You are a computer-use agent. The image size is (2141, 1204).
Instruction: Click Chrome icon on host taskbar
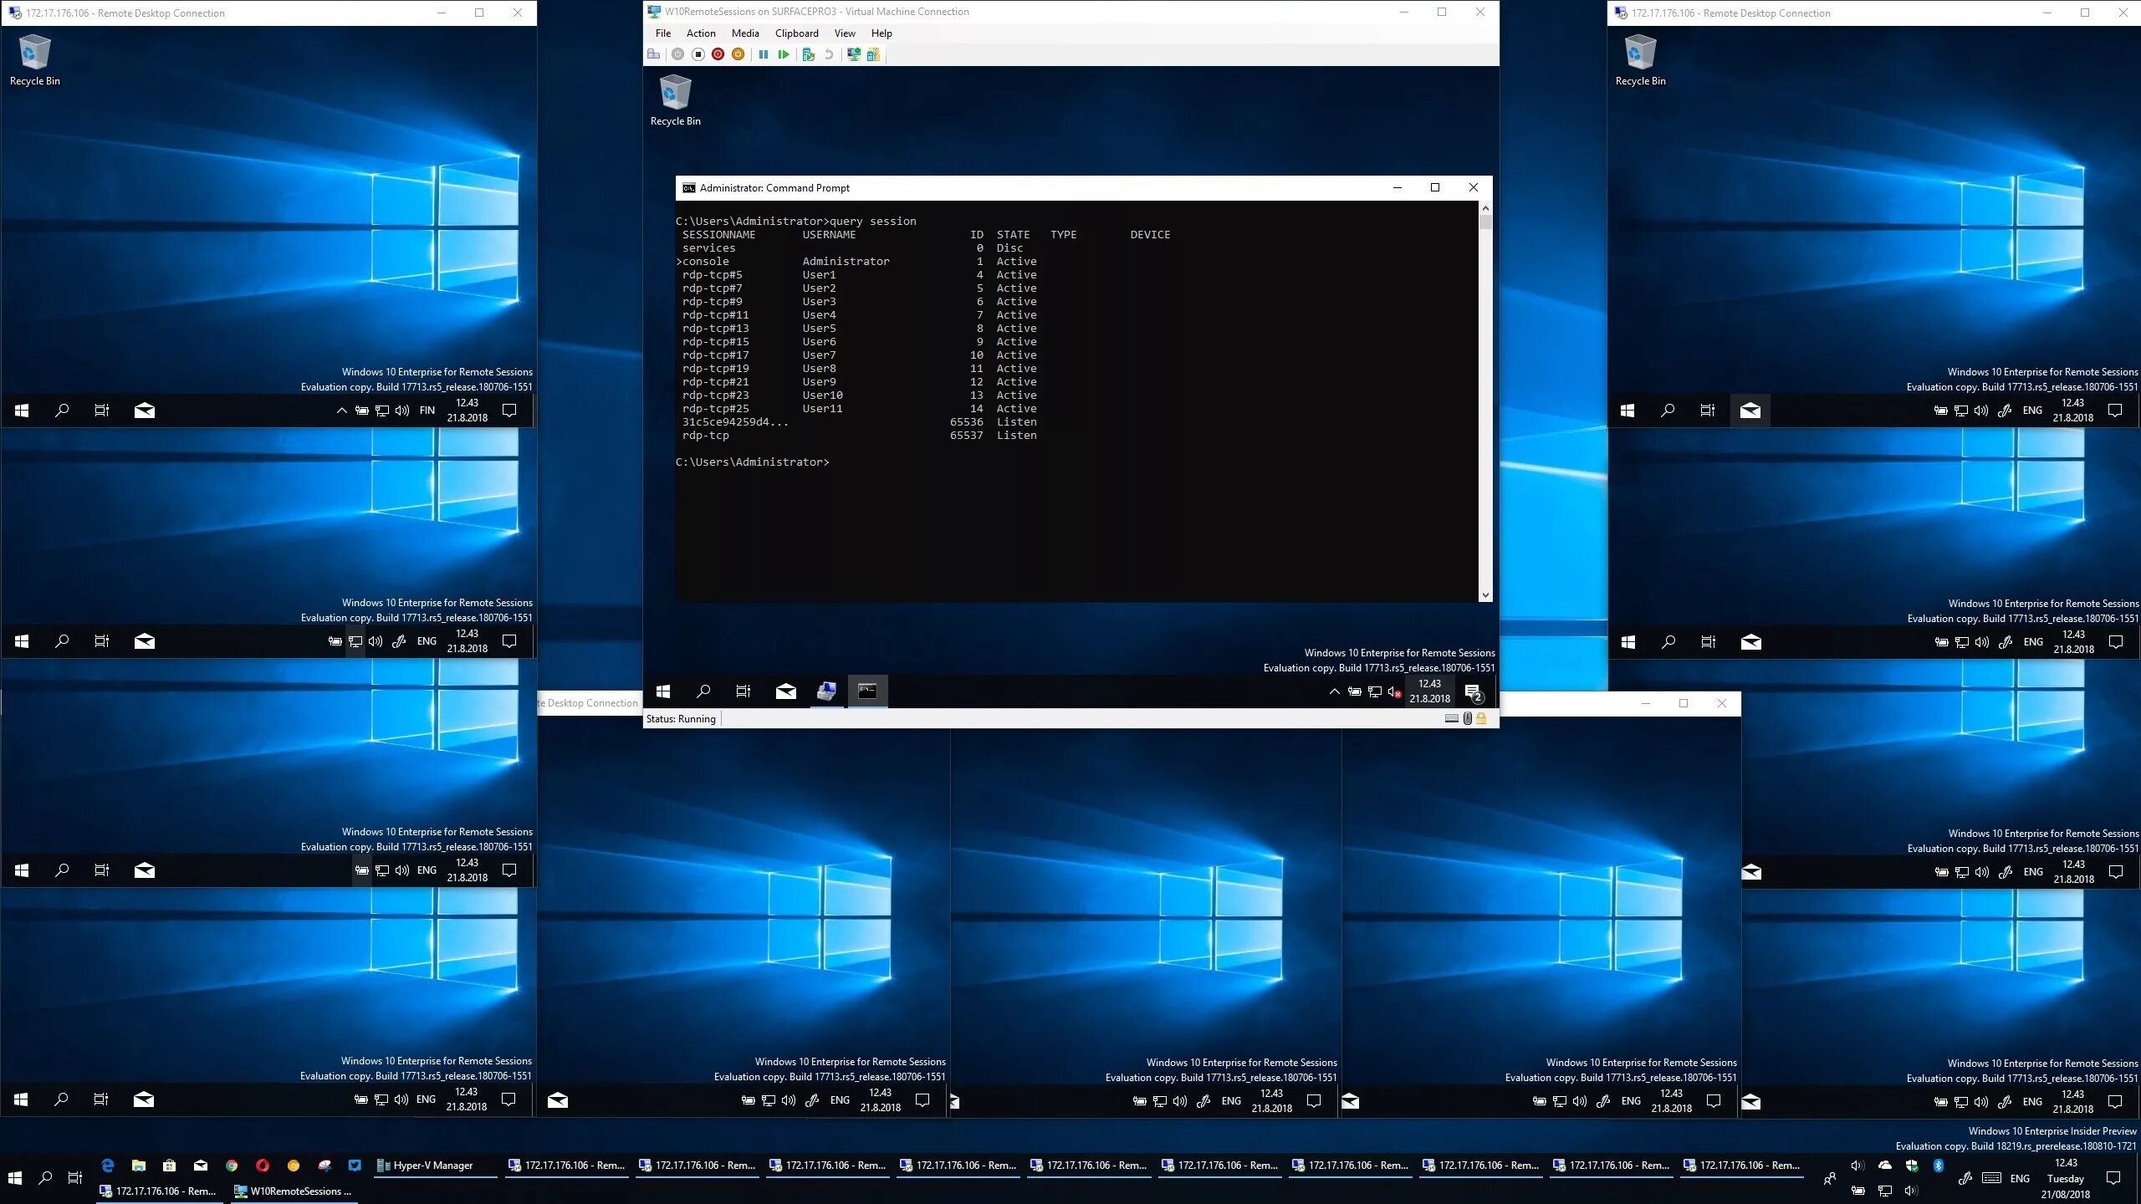(x=232, y=1166)
